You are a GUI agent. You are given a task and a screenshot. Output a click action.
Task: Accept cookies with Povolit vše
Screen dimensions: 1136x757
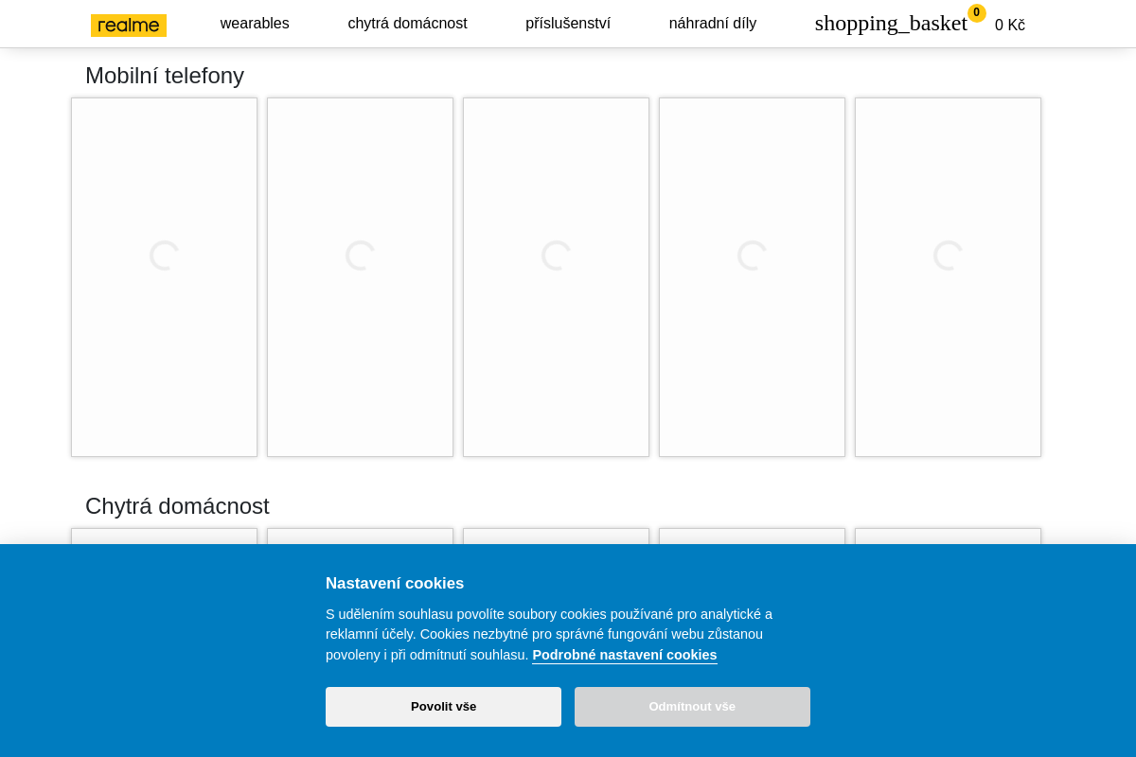click(443, 707)
